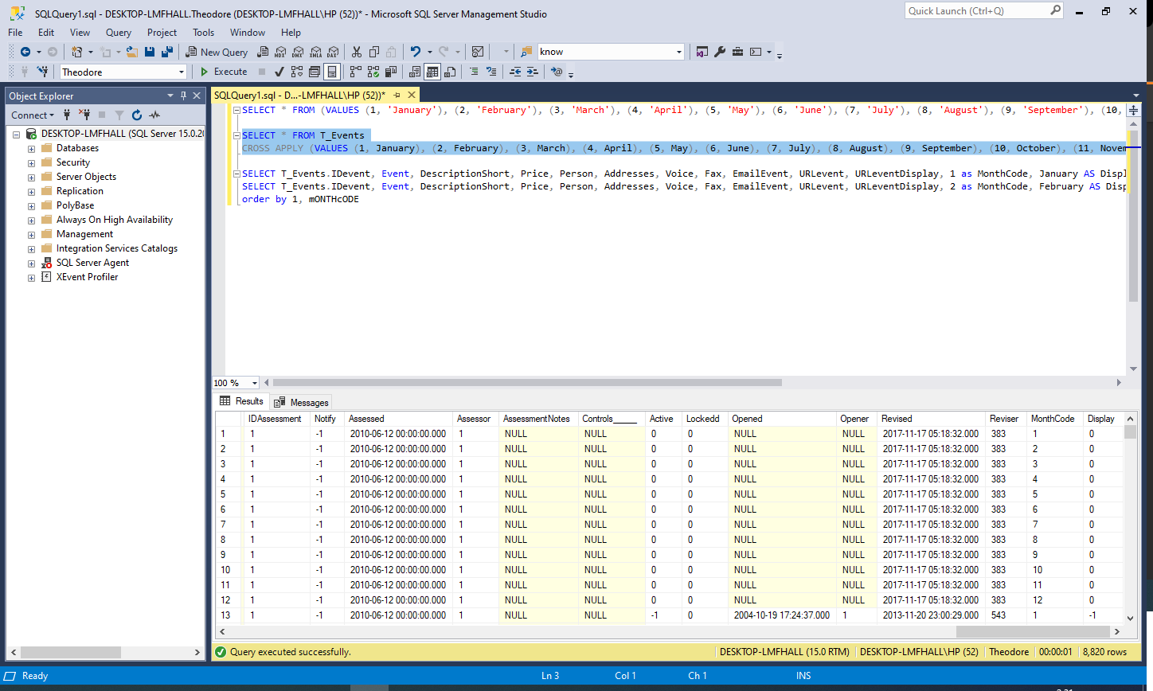The width and height of the screenshot is (1153, 691).
Task: Click the Parse checkmark icon
Action: point(279,72)
